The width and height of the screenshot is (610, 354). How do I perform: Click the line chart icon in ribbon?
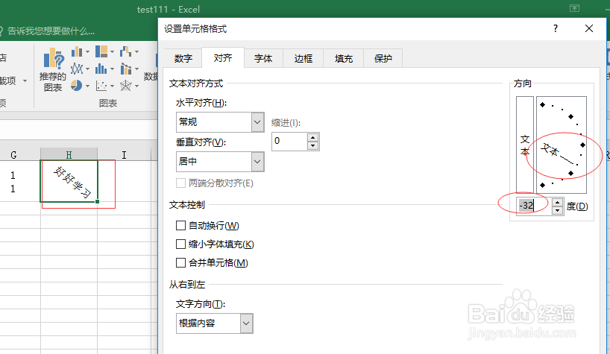77,69
